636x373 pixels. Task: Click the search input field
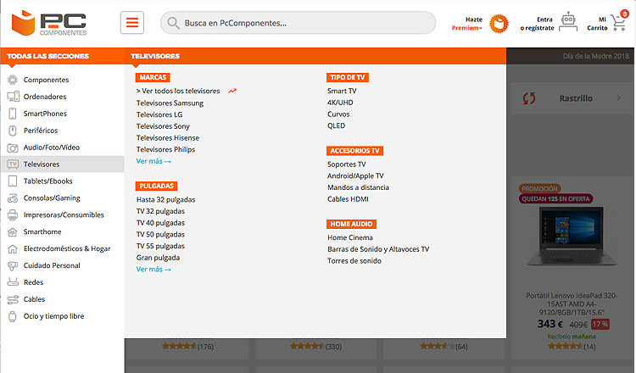coord(298,23)
